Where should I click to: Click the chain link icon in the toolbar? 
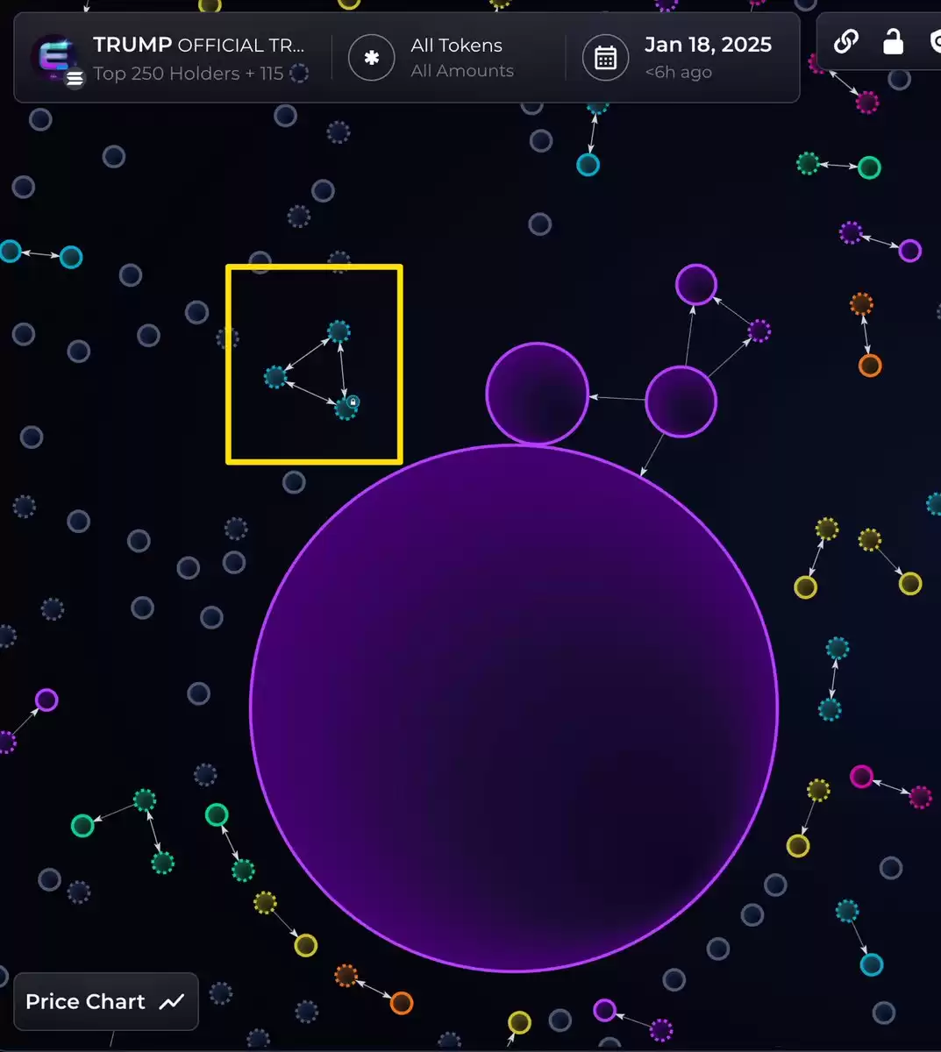tap(846, 41)
